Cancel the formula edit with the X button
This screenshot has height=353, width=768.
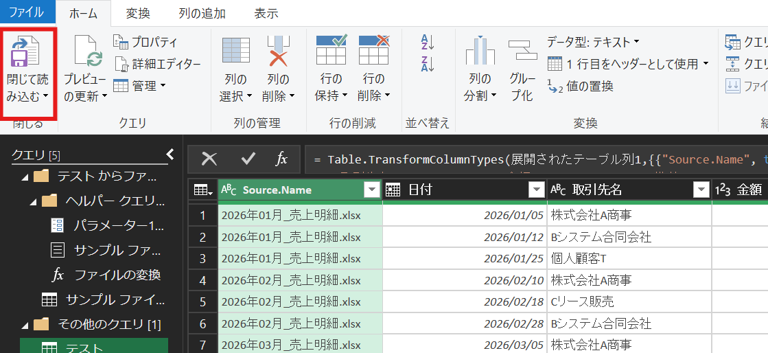click(x=209, y=159)
